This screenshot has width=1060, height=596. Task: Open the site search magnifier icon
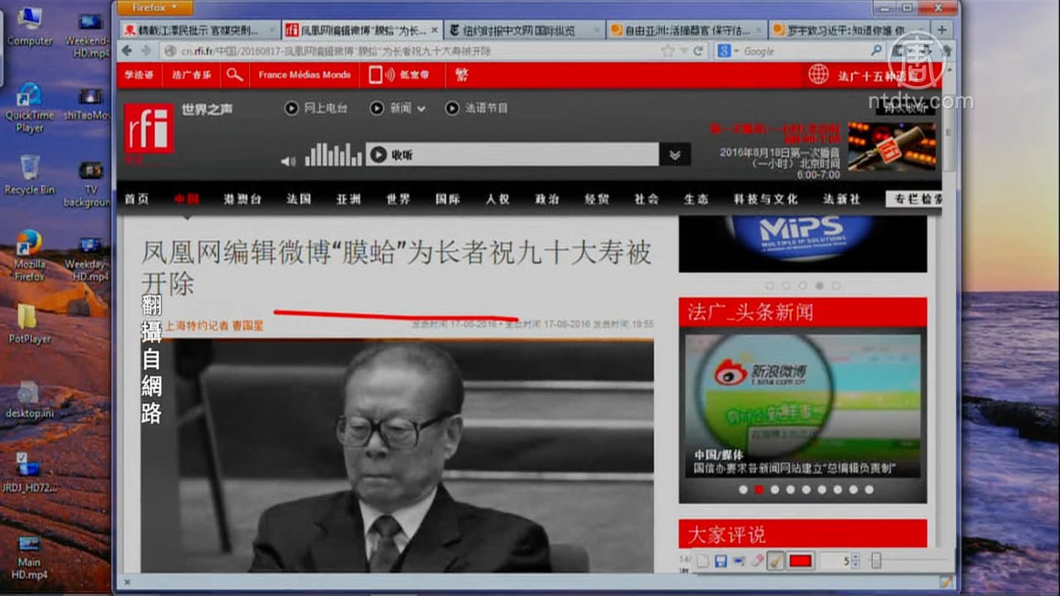pos(234,75)
